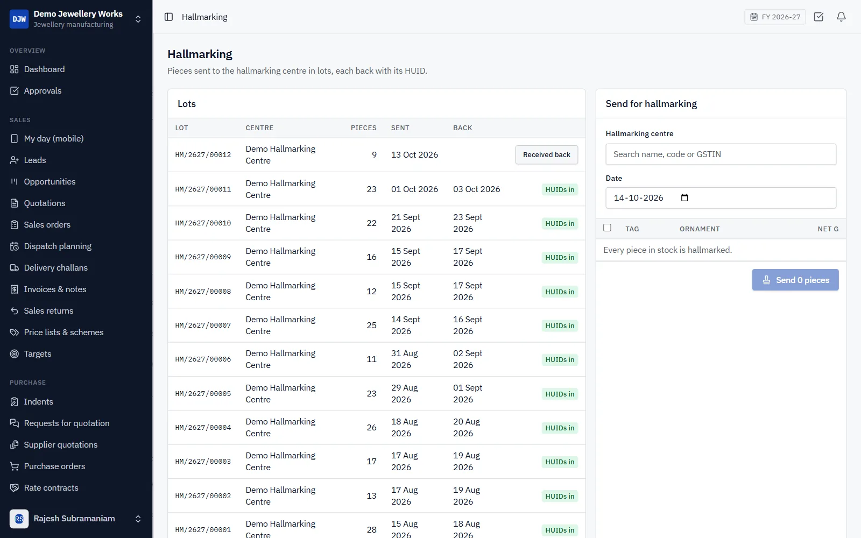Click sent date 13 Oct 2026

point(414,155)
